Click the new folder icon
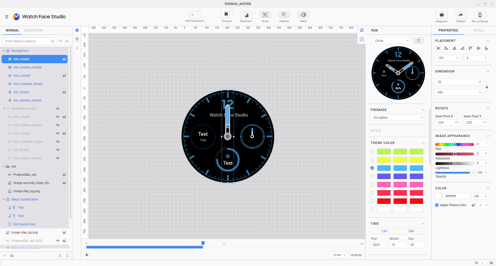Image resolution: width=496 pixels, height=266 pixels. pyautogui.click(x=12, y=256)
